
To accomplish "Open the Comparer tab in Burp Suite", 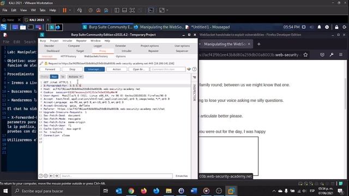I will (x=74, y=46).
